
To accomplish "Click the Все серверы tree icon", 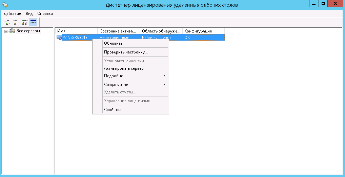I will point(12,31).
